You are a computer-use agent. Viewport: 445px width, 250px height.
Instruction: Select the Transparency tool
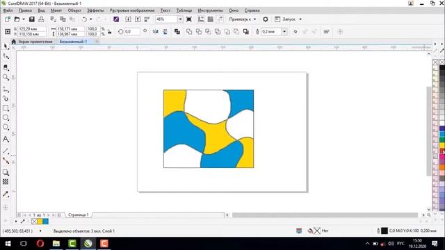(x=6, y=182)
